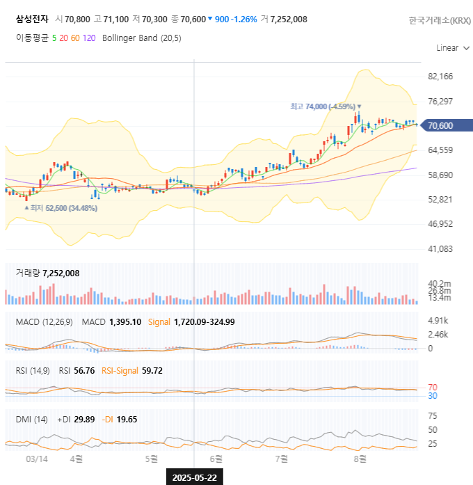This screenshot has height=485, width=473.
Task: Click the 4.91k MACD axis label
Action: (438, 321)
